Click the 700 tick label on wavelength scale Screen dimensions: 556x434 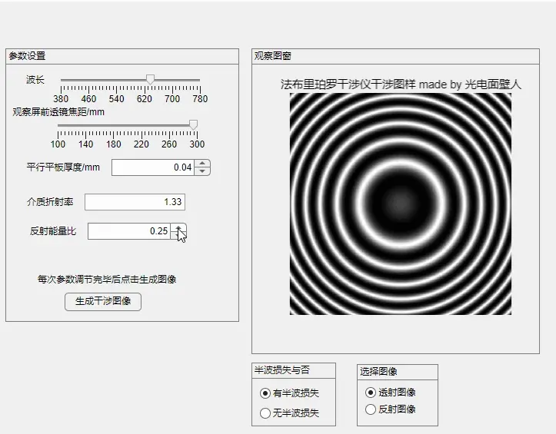coord(172,99)
